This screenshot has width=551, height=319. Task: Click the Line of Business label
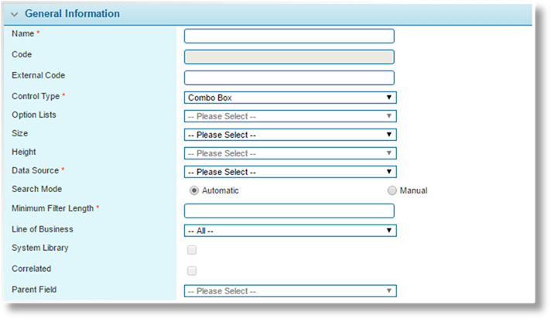[42, 229]
